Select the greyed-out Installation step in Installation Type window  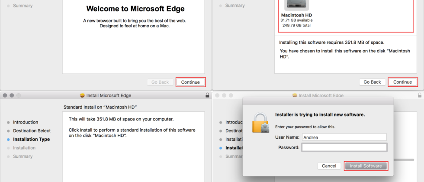[24, 148]
